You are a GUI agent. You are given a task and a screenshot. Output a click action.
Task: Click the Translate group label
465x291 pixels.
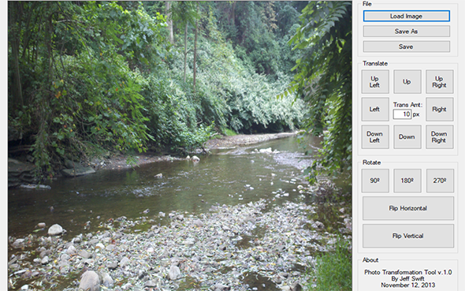pos(375,63)
